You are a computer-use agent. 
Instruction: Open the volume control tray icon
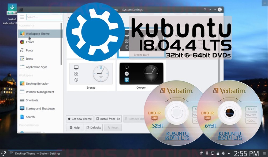tap(223, 153)
